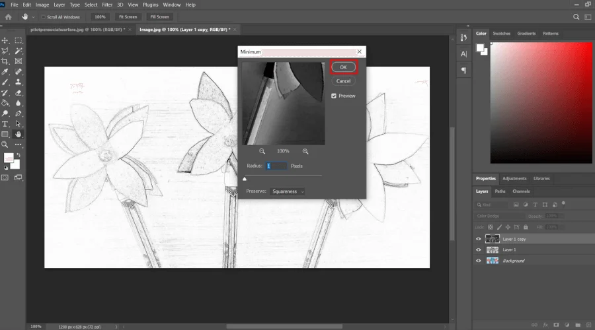Screen dimensions: 595x330
Task: Select the Brush tool
Action: pos(5,82)
